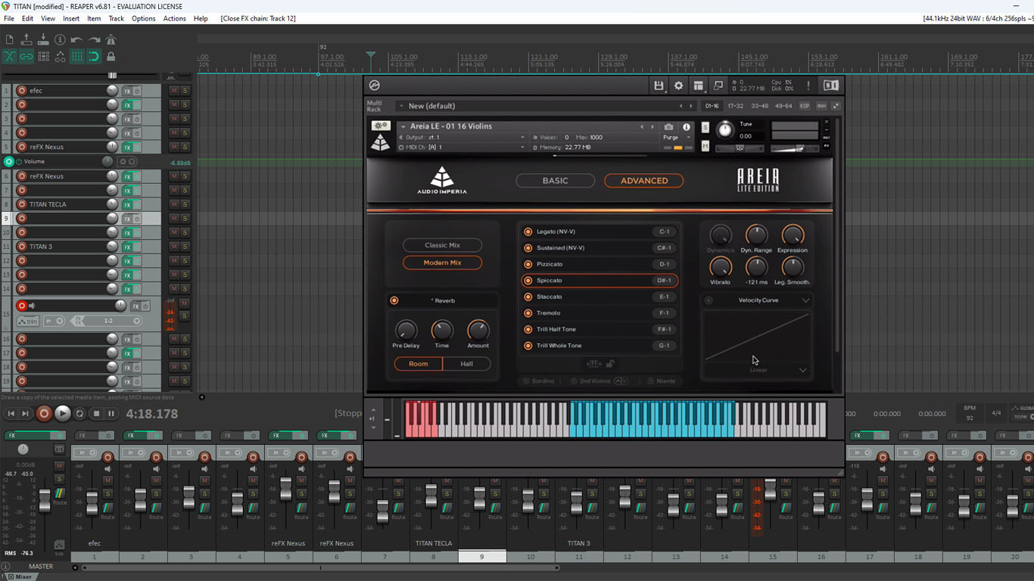Screen dimensions: 1034x581
Task: Click Kontakt minimize view windows icon
Action: click(718, 85)
